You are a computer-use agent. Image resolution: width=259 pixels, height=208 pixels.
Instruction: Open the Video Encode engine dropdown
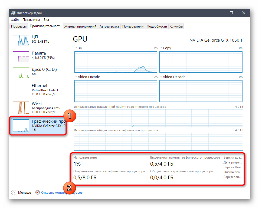76,77
